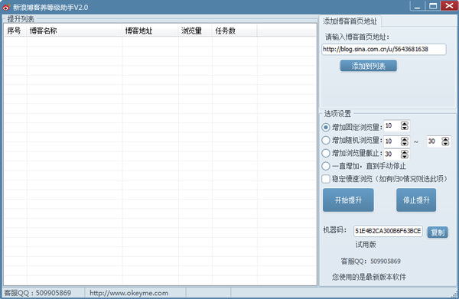Image resolution: width=459 pixels, height=299 pixels.
Task: Click the 试用版 label
Action: (366, 245)
